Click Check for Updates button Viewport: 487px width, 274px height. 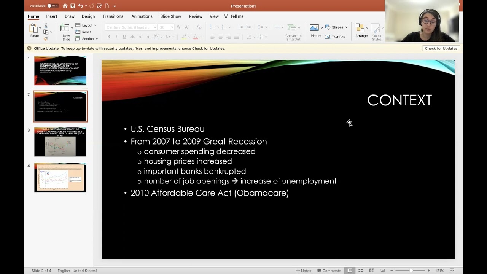(x=441, y=48)
